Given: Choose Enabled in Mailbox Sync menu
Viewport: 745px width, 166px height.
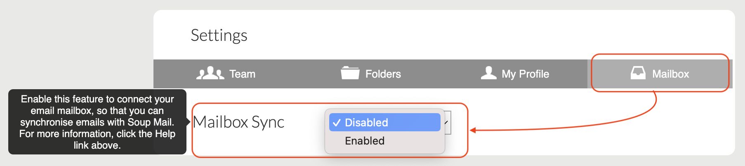Looking at the screenshot, I should coord(365,141).
